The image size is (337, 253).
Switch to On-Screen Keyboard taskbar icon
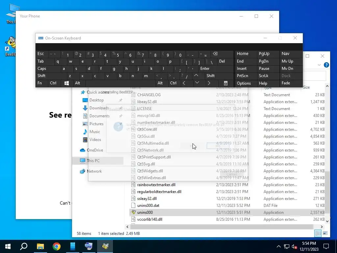pos(89,246)
